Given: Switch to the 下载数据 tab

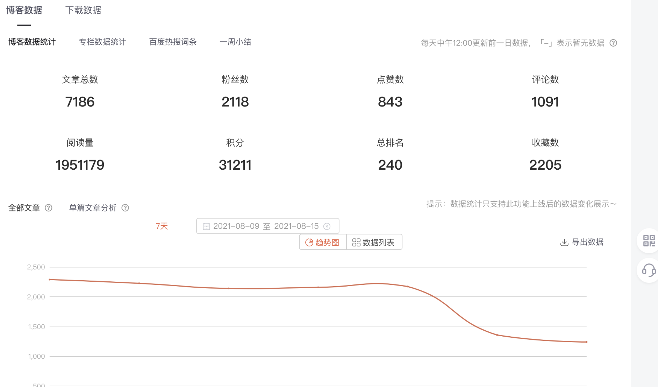Looking at the screenshot, I should (83, 10).
